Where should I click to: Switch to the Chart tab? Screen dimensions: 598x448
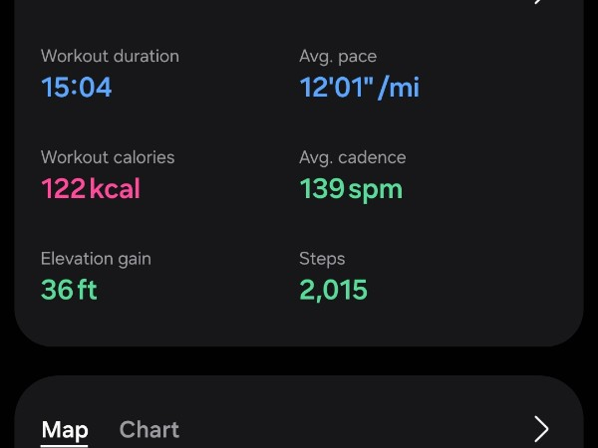pyautogui.click(x=149, y=430)
